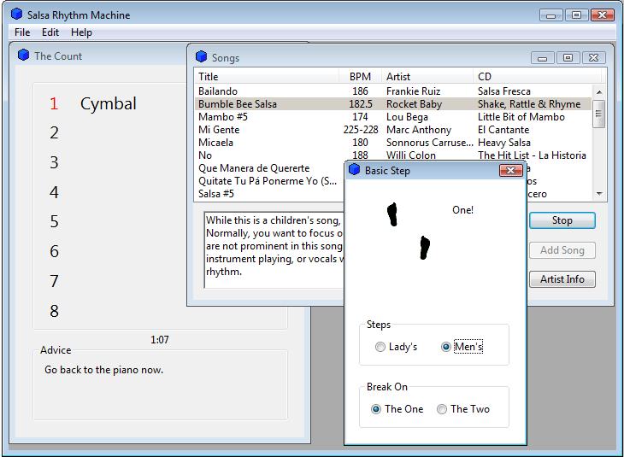The image size is (624, 457).
Task: Sort songs by BPM column header
Action: tap(360, 77)
